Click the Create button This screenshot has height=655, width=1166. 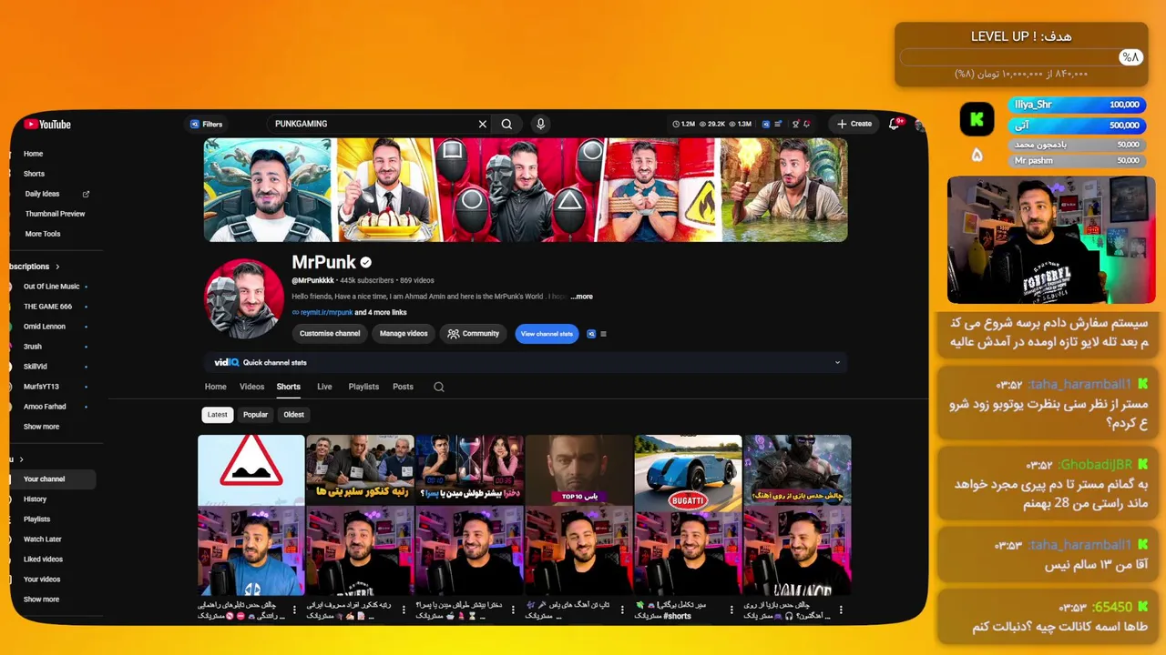(854, 124)
